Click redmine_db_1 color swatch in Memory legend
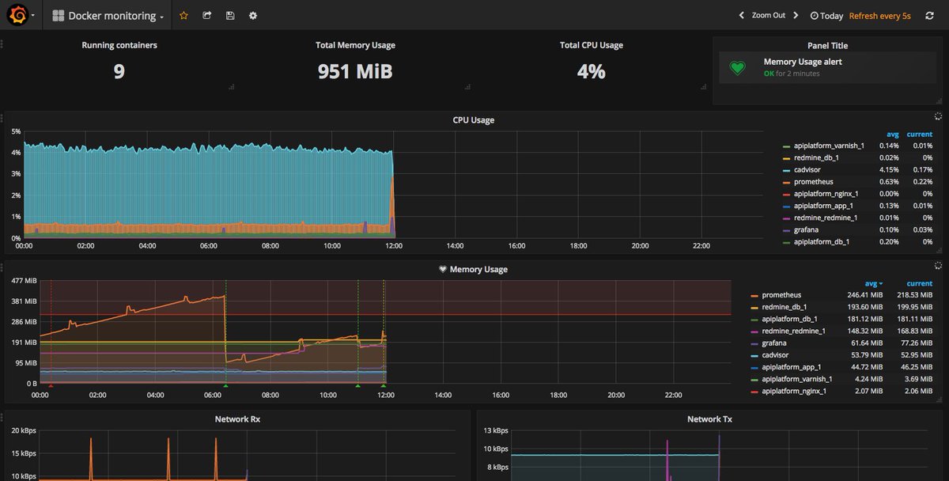The image size is (949, 481). 754,308
